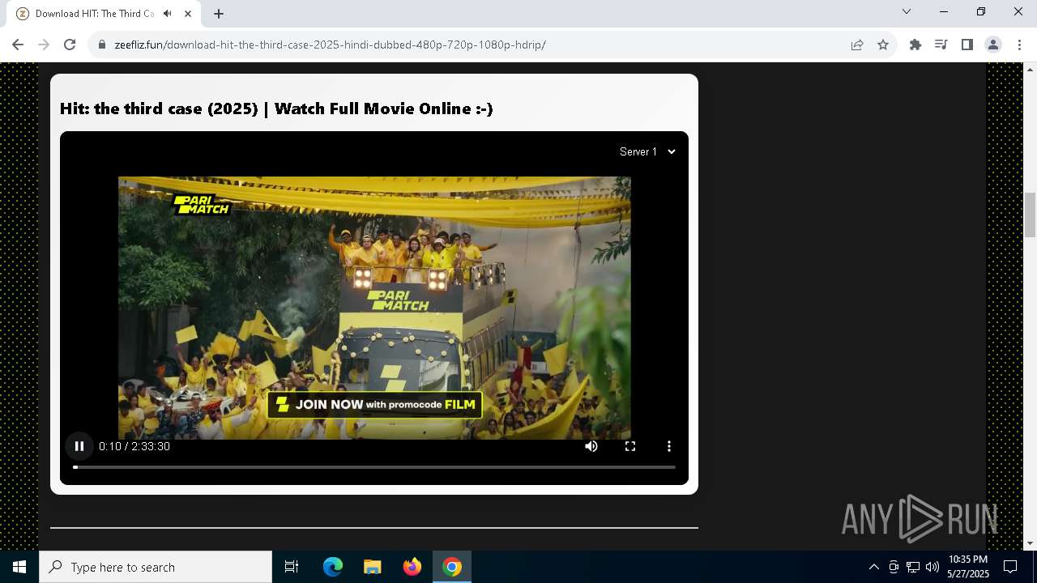This screenshot has height=583, width=1037.
Task: Close the Download HIT tab
Action: [x=189, y=14]
